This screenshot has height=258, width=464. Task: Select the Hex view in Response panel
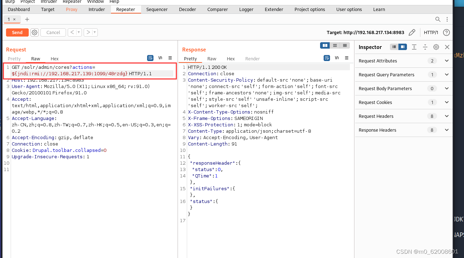click(231, 59)
